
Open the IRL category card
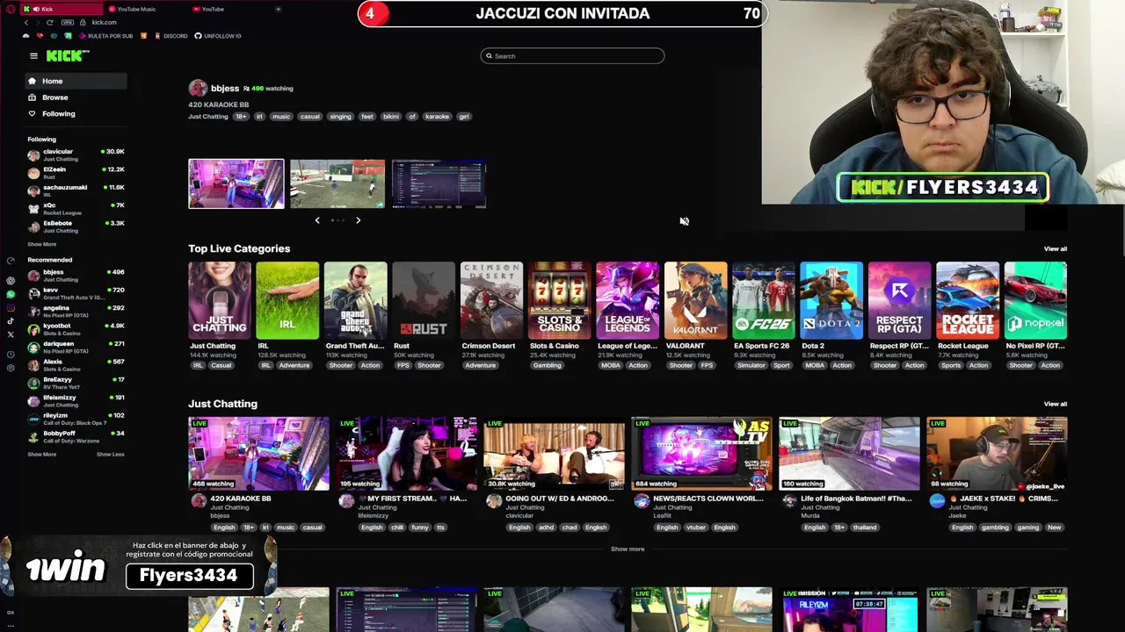287,300
